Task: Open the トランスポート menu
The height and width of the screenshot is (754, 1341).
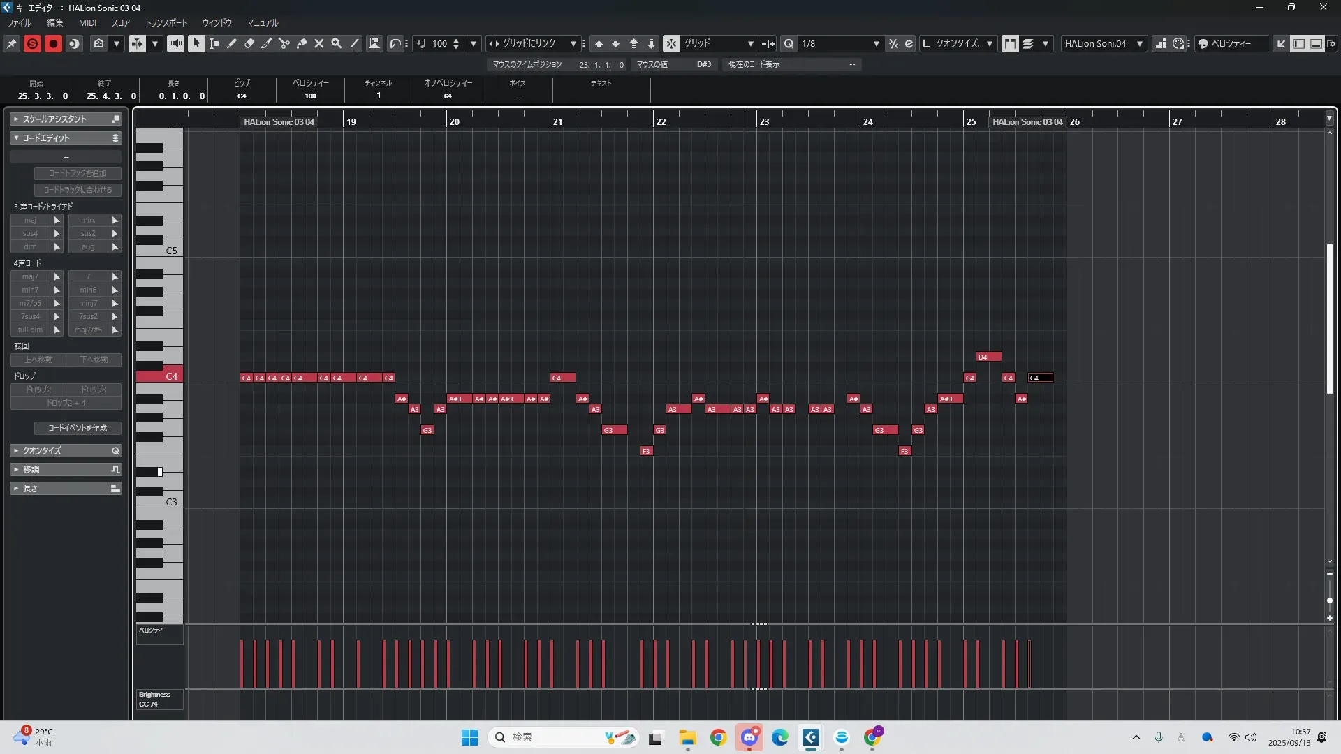Action: 166,22
